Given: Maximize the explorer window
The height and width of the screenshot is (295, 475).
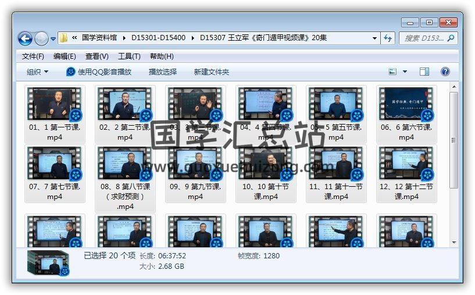Looking at the screenshot, I should click(429, 23).
